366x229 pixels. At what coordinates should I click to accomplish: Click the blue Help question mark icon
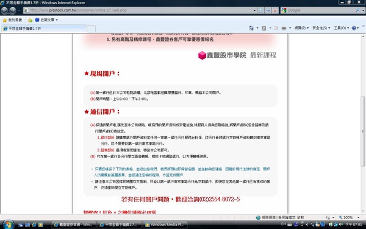click(354, 28)
